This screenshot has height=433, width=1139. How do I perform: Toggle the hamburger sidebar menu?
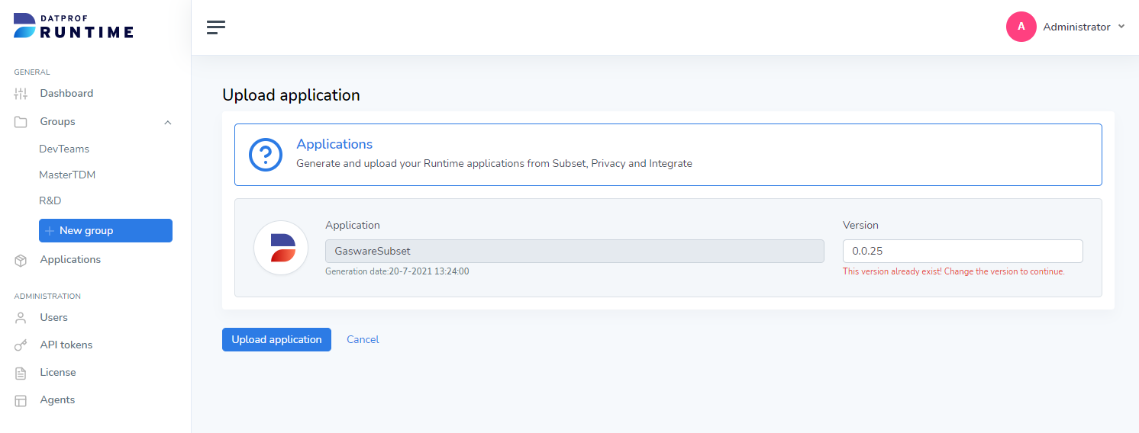[x=216, y=27]
